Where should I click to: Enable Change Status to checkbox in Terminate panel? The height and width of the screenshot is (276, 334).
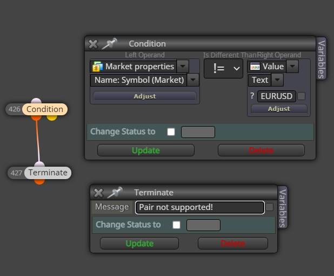[176, 225]
